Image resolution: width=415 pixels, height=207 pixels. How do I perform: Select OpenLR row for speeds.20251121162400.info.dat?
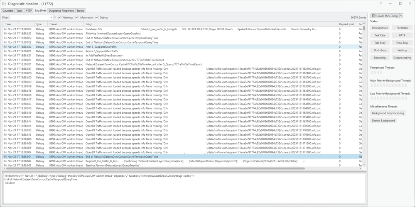(182, 73)
